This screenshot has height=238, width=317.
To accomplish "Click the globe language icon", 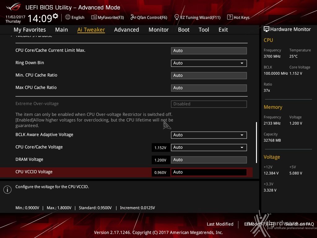I will click(x=68, y=17).
